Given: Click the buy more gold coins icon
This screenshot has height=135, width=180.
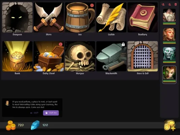Looking at the screenshot, I should (x=170, y=125).
